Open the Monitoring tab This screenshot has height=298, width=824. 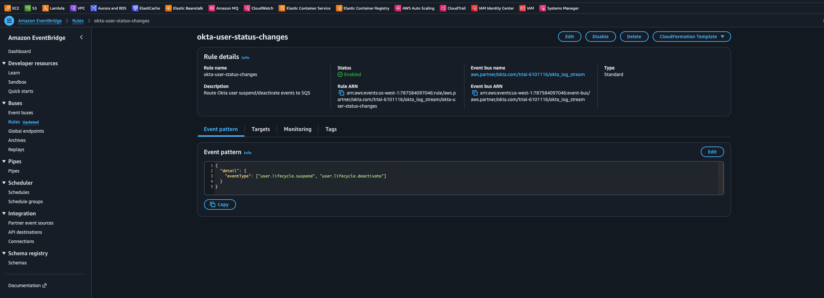click(297, 129)
